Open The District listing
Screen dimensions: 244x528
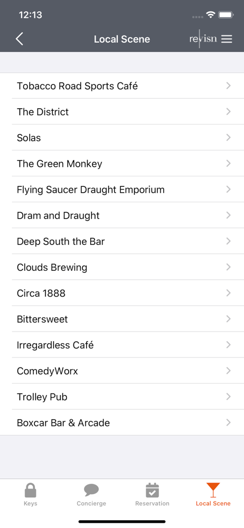pos(122,112)
